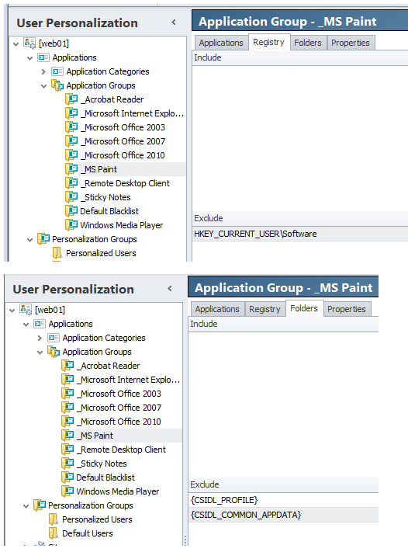Click the _Acrobat Reader group icon in the first tree
The image size is (408, 552).
click(71, 99)
